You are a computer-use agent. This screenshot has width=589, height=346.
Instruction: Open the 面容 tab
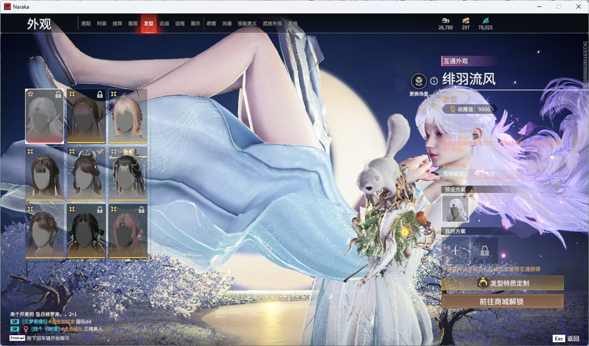coord(133,23)
